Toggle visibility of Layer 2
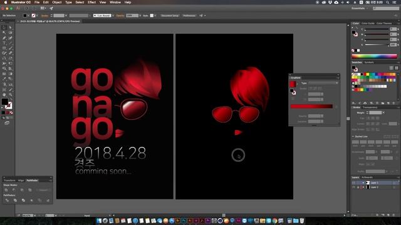 point(353,187)
